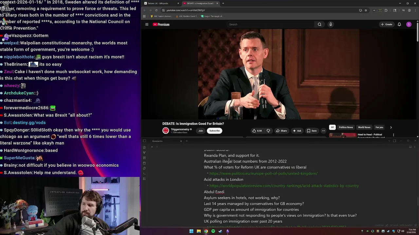419x235 pixels.
Task: Click the Subscribe button
Action: pyautogui.click(x=214, y=131)
